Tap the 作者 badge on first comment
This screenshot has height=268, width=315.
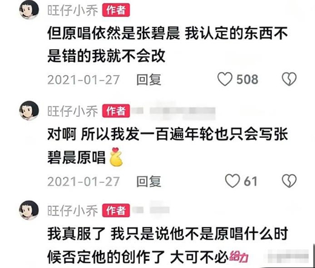116,10
